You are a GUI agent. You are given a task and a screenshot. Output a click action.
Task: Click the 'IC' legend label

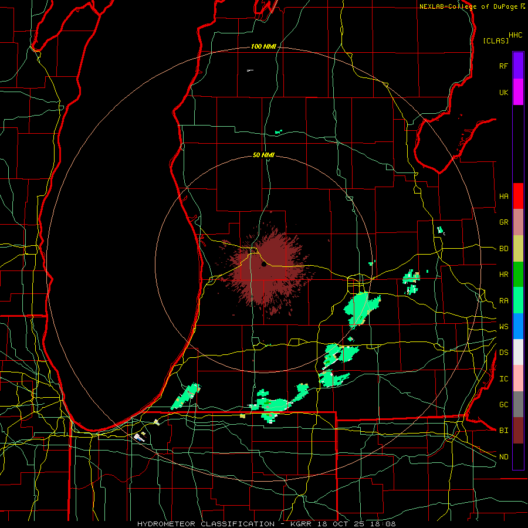tap(503, 379)
